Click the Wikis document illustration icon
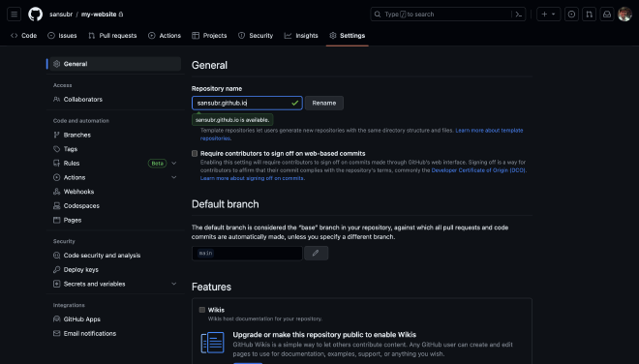Image resolution: width=639 pixels, height=364 pixels. (213, 343)
